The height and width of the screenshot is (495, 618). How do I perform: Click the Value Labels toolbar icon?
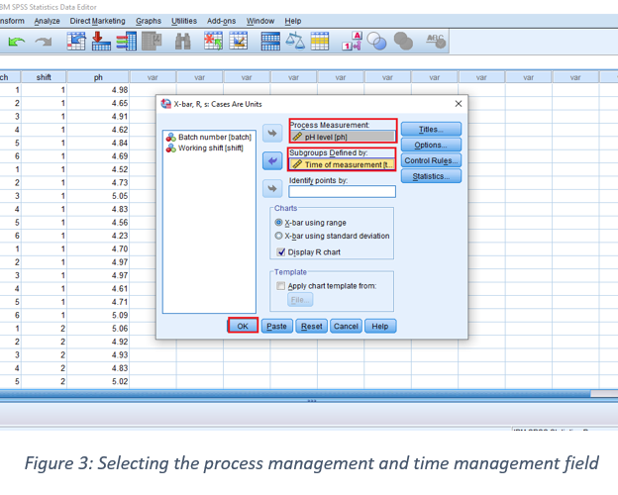point(352,42)
